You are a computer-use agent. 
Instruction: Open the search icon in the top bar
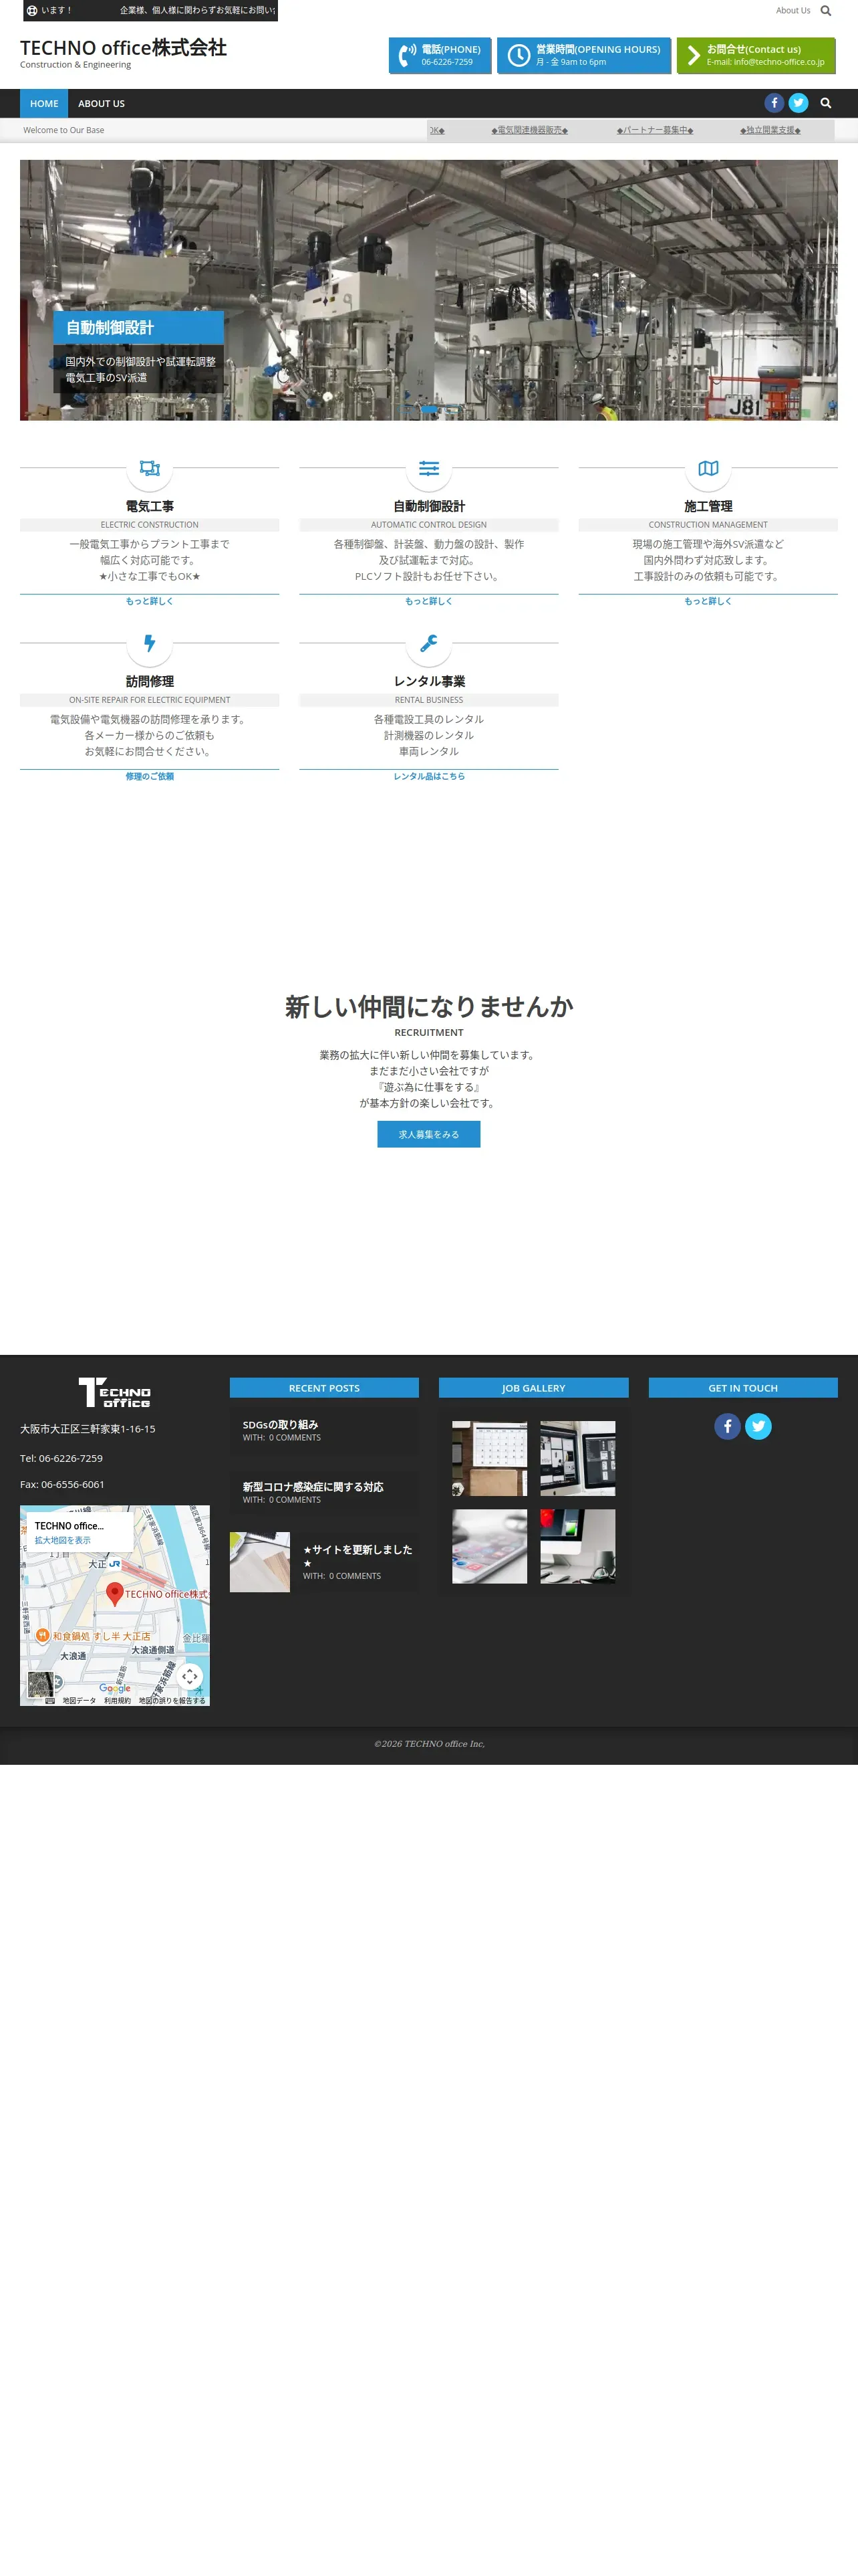tap(825, 11)
